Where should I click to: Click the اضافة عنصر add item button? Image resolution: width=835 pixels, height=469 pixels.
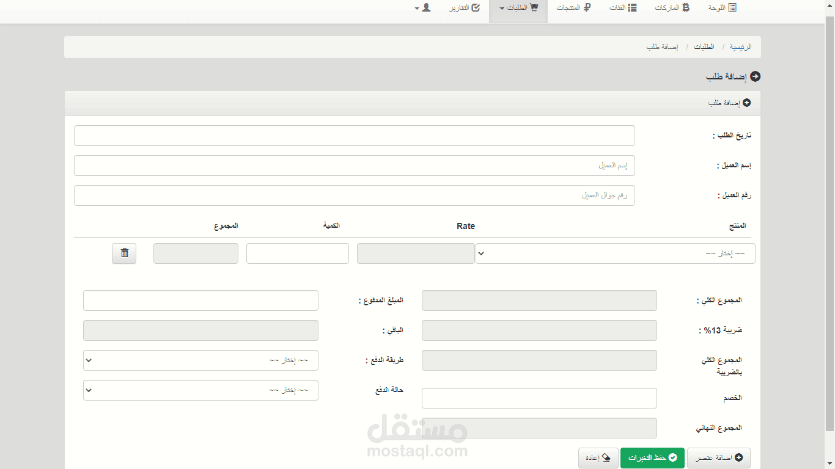click(x=719, y=458)
